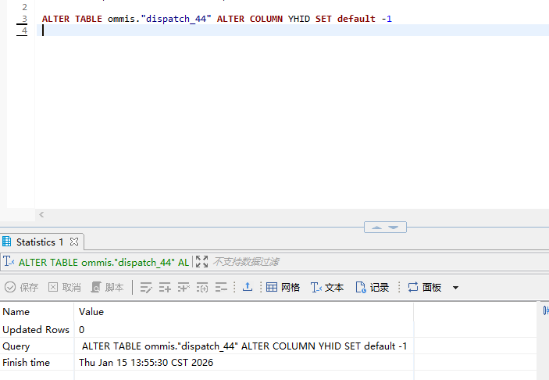
Task: Click the horizontal scrollbar left arrow in editor
Action: [x=41, y=214]
